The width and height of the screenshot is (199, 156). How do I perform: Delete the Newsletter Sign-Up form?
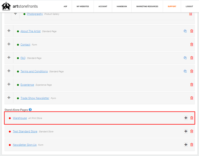click(192, 145)
